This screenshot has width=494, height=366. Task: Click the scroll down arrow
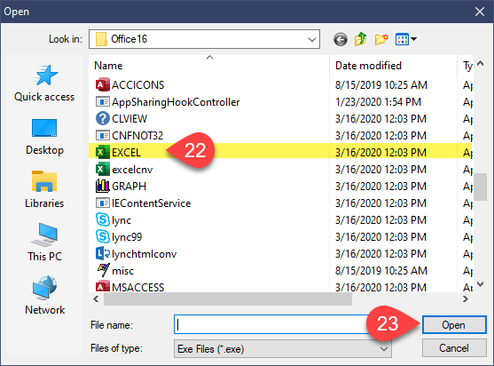(x=480, y=284)
